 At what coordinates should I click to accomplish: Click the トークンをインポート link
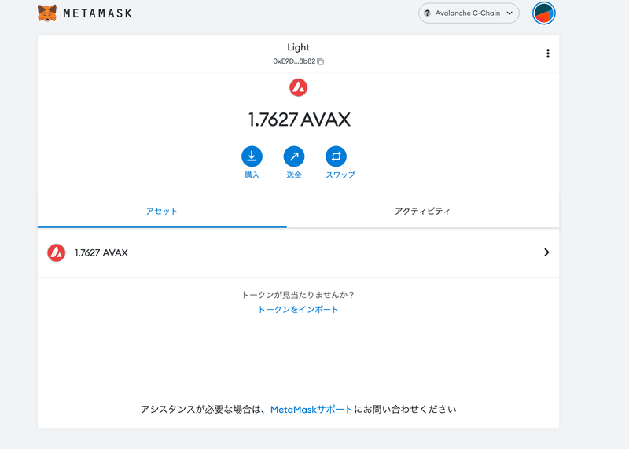coord(298,309)
